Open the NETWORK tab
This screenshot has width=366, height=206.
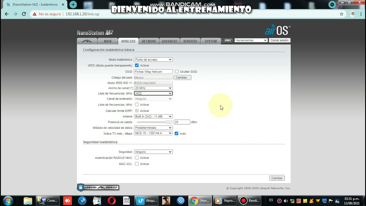(x=149, y=41)
